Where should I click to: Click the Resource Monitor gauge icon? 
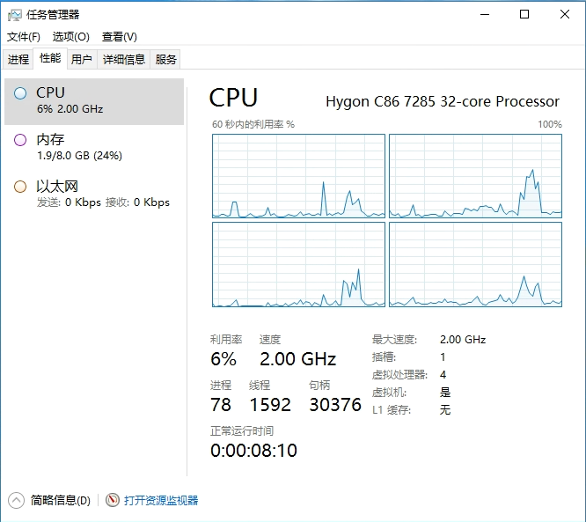pyautogui.click(x=112, y=500)
